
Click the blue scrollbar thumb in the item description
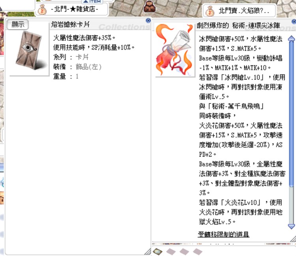[292, 115]
